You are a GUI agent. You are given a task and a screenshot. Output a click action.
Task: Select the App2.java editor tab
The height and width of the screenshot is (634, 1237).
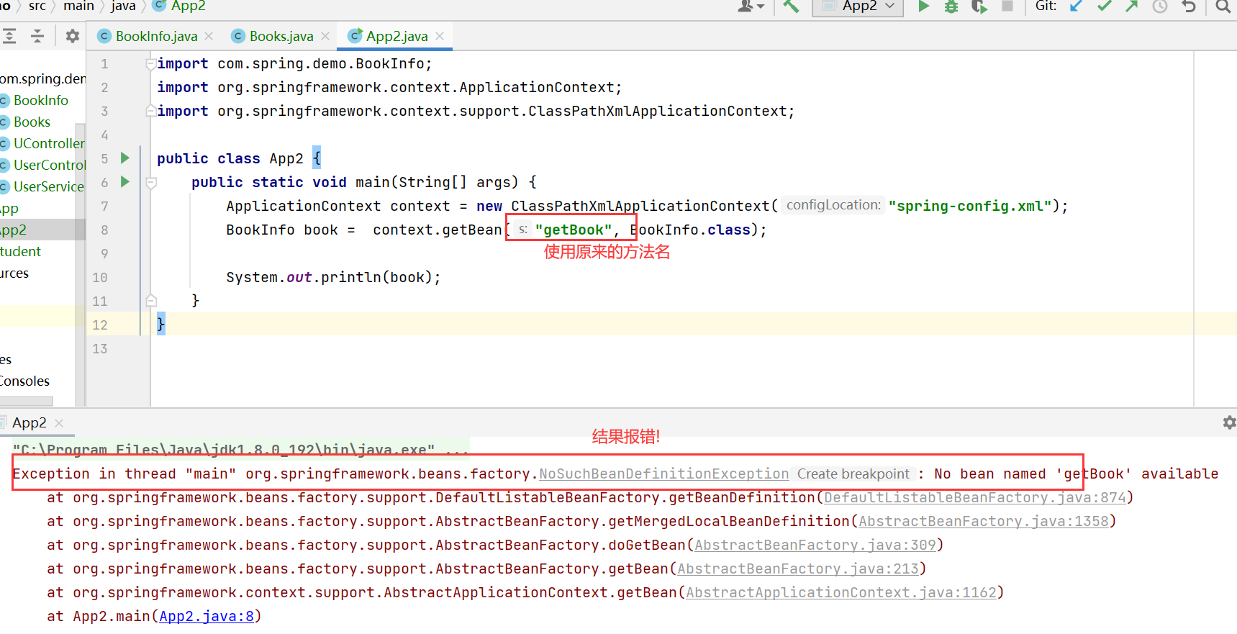point(397,36)
